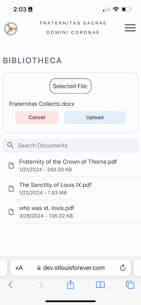This screenshot has width=141, height=305.
Task: Show Safari open tabs overview
Action: (130, 285)
